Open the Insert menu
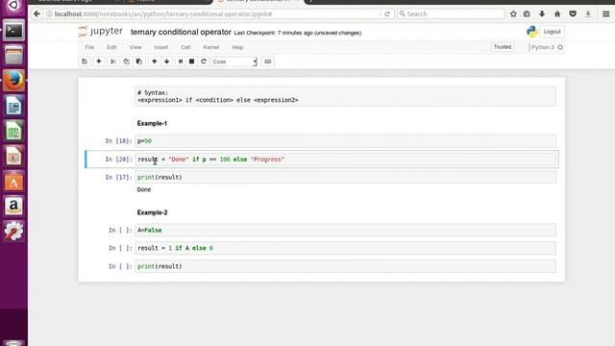Image resolution: width=615 pixels, height=346 pixels. pyautogui.click(x=160, y=47)
